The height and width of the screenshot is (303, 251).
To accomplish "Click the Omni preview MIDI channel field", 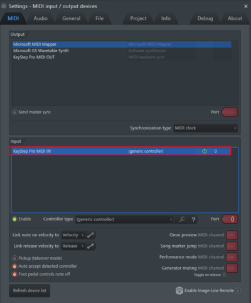I will point(232,235).
